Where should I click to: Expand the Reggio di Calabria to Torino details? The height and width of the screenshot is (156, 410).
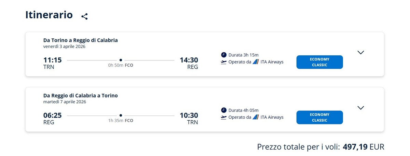pos(360,108)
